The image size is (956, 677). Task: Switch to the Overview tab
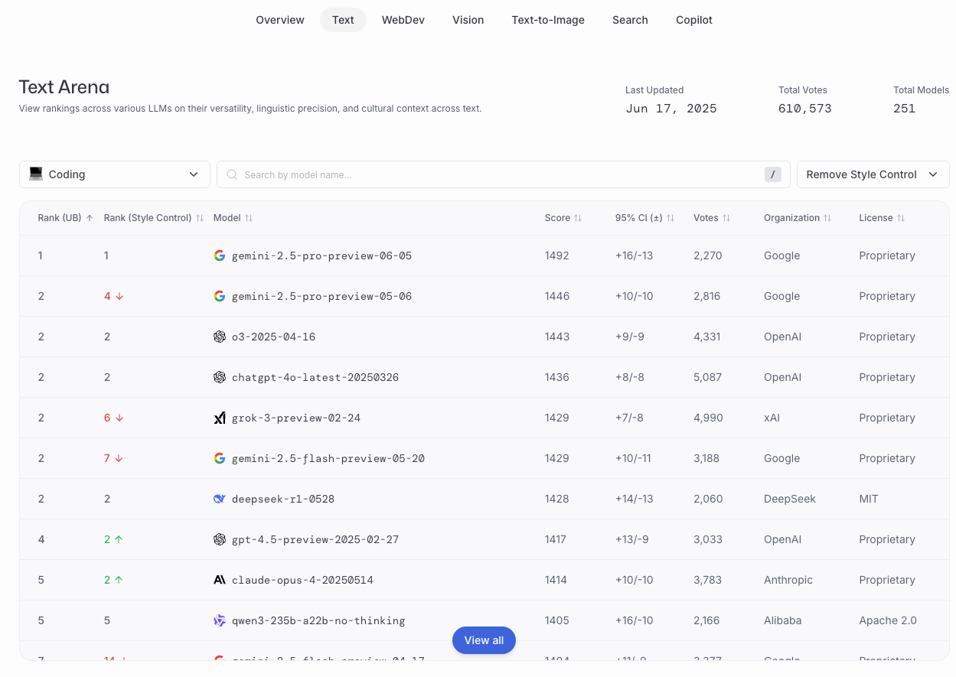click(x=280, y=20)
